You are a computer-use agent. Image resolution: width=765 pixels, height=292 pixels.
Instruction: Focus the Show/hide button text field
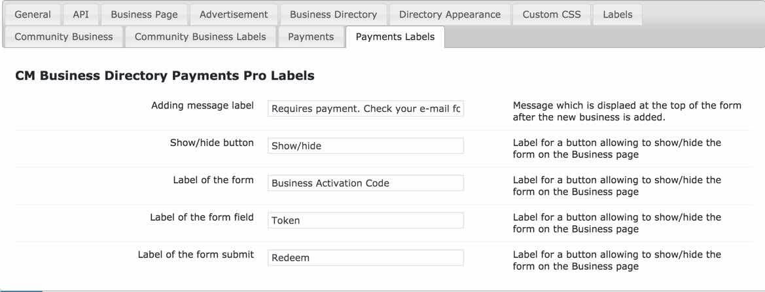click(366, 146)
